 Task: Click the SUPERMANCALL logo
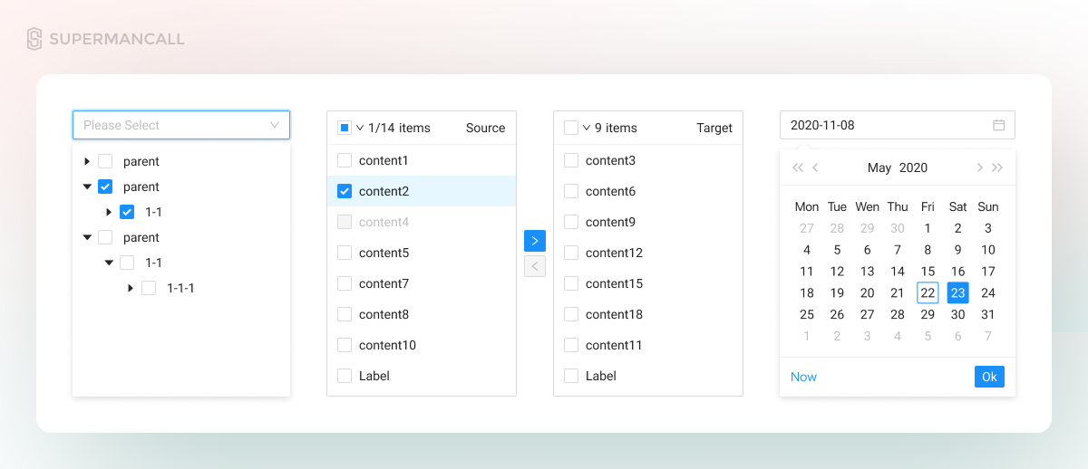105,39
